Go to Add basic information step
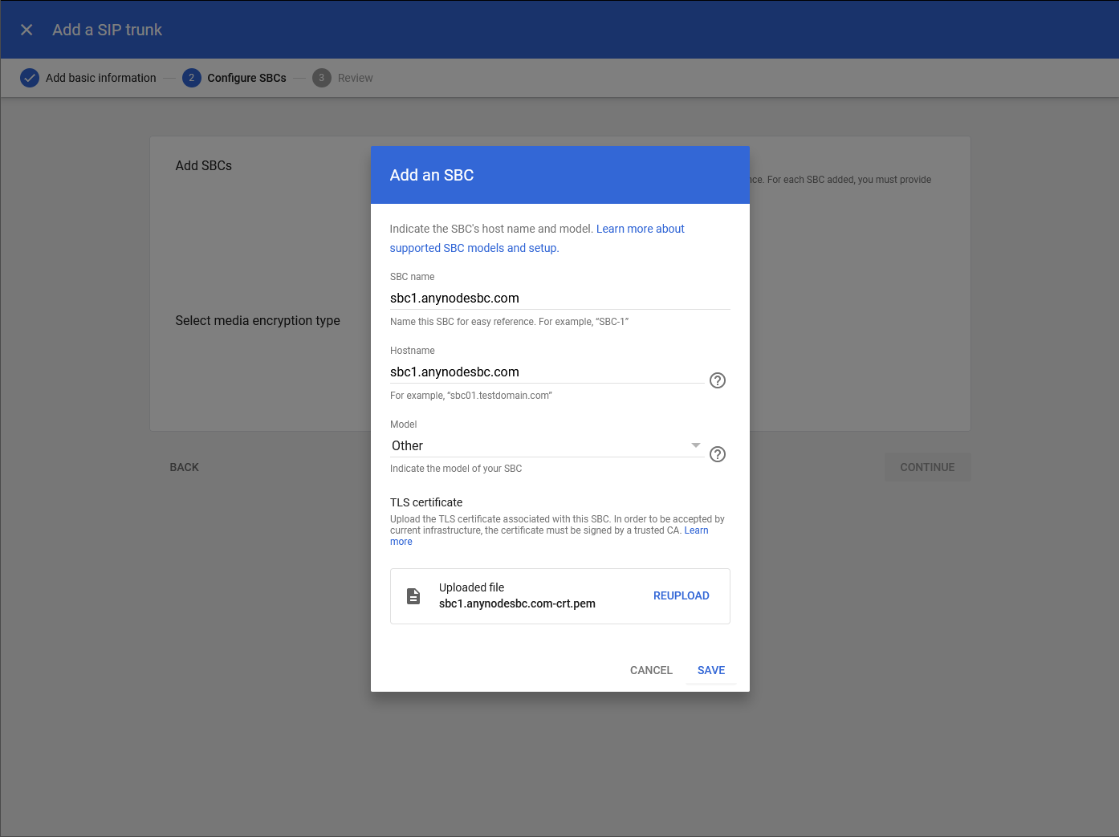The width and height of the screenshot is (1119, 837). (101, 78)
